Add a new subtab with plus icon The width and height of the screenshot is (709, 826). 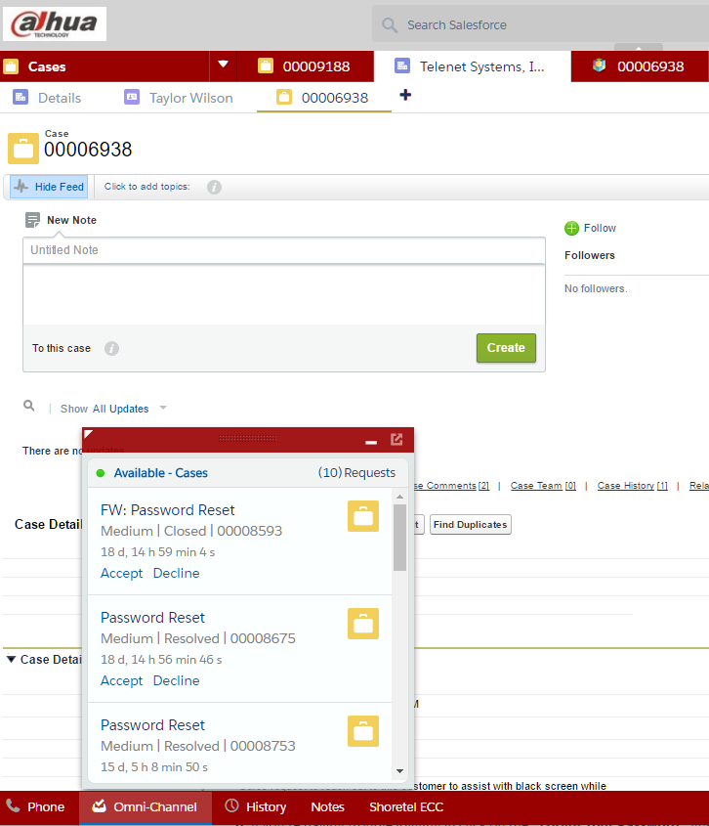click(405, 96)
